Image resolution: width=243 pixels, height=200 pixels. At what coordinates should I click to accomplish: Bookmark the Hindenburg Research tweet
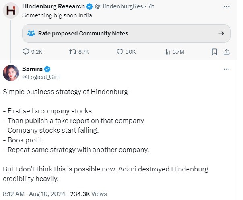[214, 52]
